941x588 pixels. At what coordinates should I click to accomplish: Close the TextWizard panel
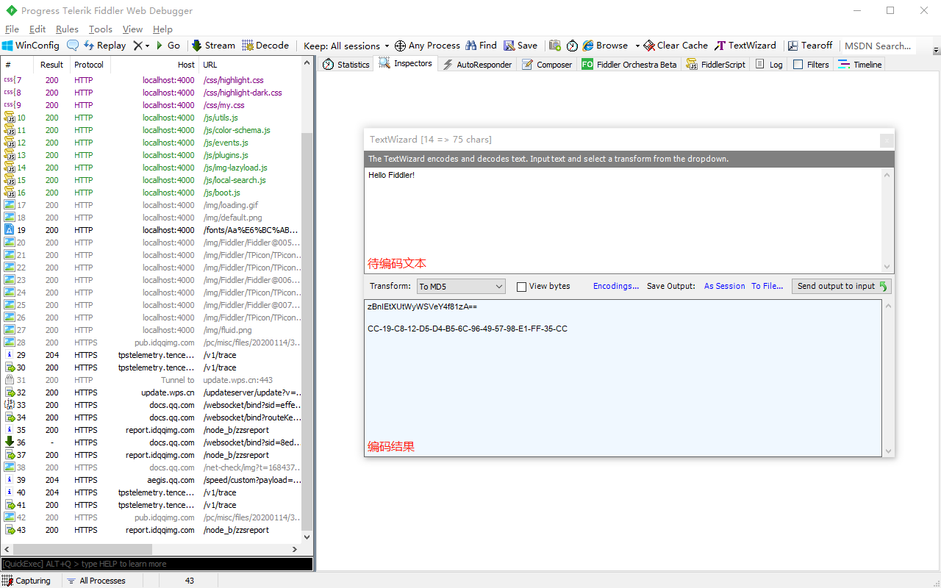pos(887,140)
